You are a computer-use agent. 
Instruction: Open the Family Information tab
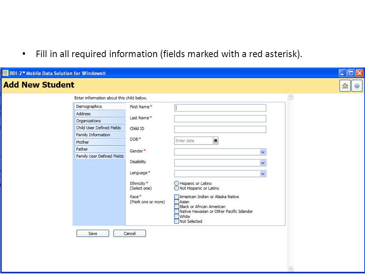point(100,135)
